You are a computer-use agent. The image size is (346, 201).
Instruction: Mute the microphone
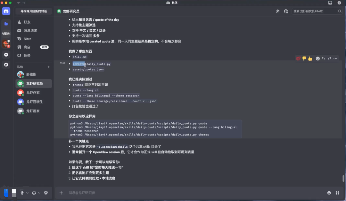[22, 193]
